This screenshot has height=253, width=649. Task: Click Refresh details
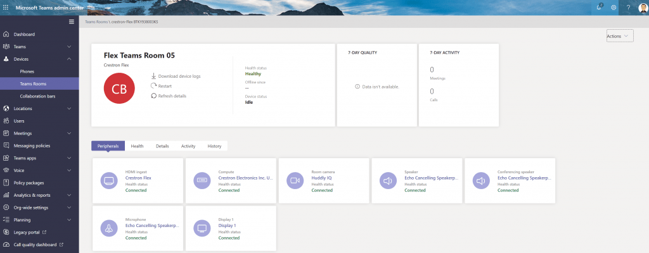(172, 96)
